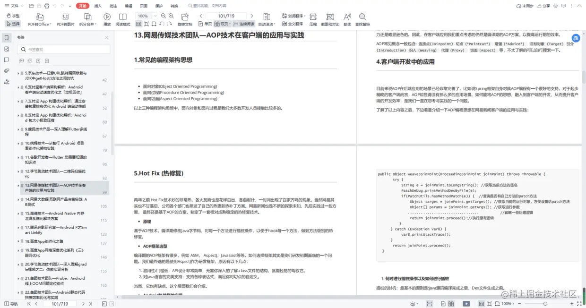Image resolution: width=586 pixels, height=308 pixels.
Task: Switch to the 转换 tab
Action: [174, 6]
